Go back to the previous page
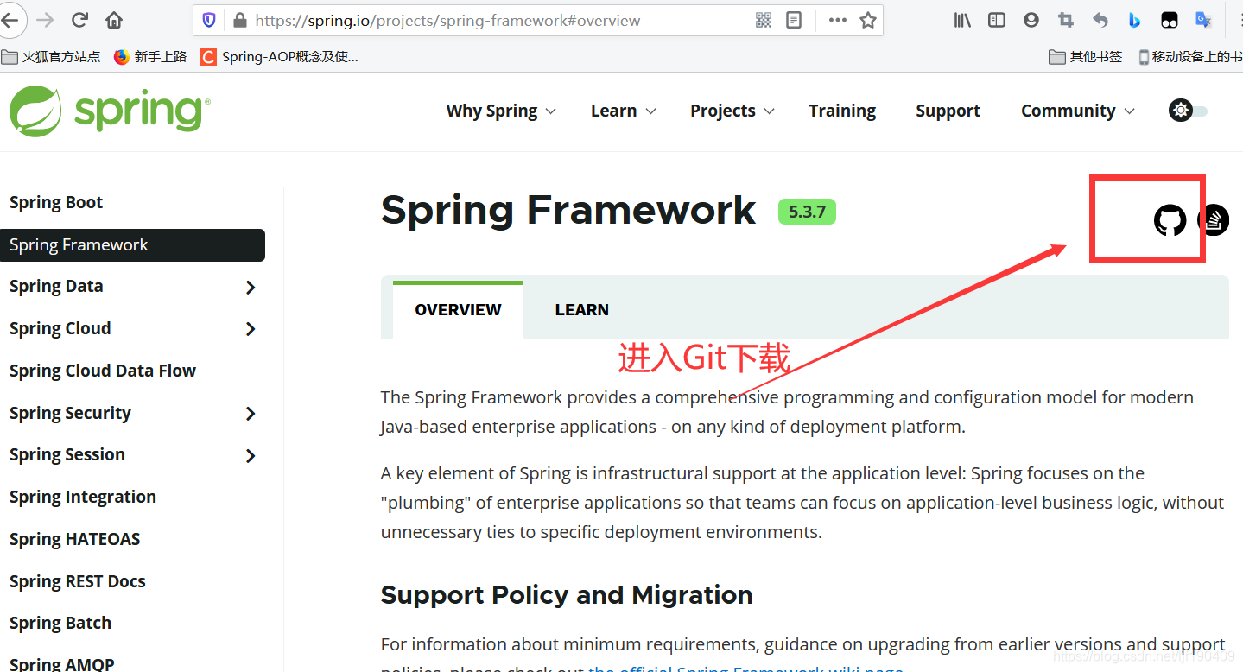 [9, 20]
